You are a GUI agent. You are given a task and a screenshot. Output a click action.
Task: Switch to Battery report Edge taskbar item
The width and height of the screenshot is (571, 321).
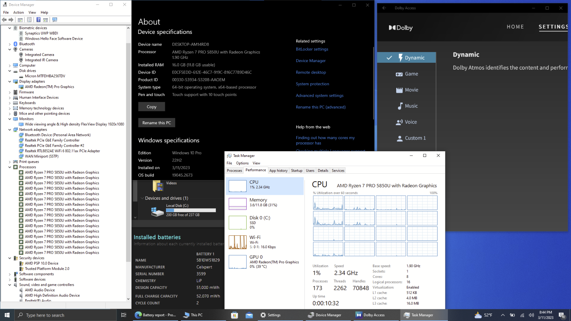(156, 315)
